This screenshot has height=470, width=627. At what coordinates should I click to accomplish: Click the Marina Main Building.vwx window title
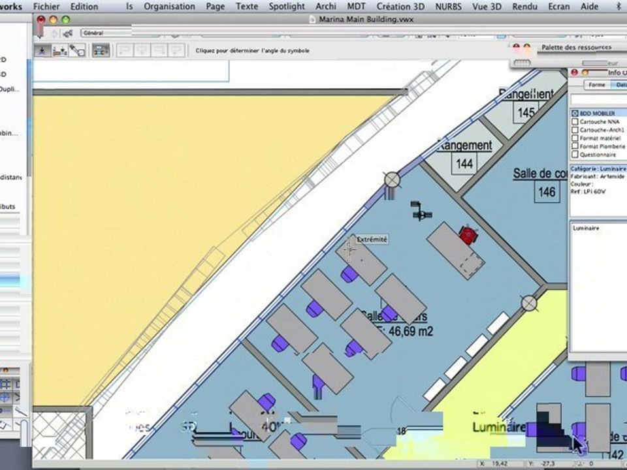[366, 20]
